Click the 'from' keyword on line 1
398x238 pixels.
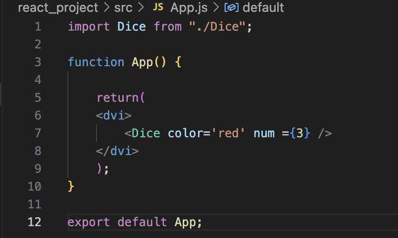tap(167, 27)
